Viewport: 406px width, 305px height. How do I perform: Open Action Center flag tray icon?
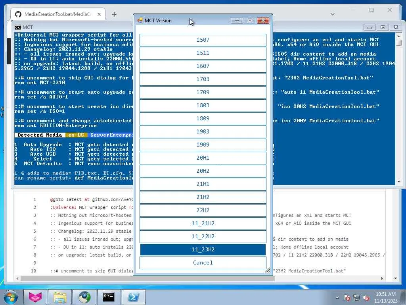[347, 298]
